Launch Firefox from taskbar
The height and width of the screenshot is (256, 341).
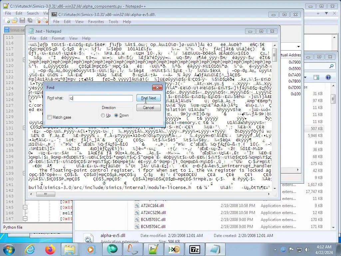click(50, 249)
